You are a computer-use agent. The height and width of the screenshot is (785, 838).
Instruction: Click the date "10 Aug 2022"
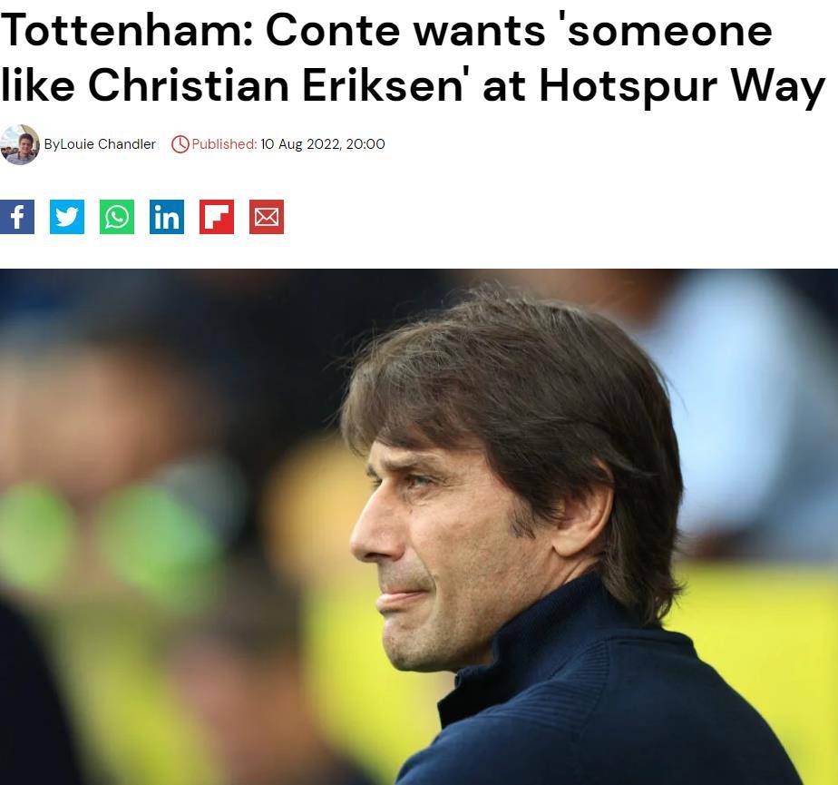pos(300,144)
